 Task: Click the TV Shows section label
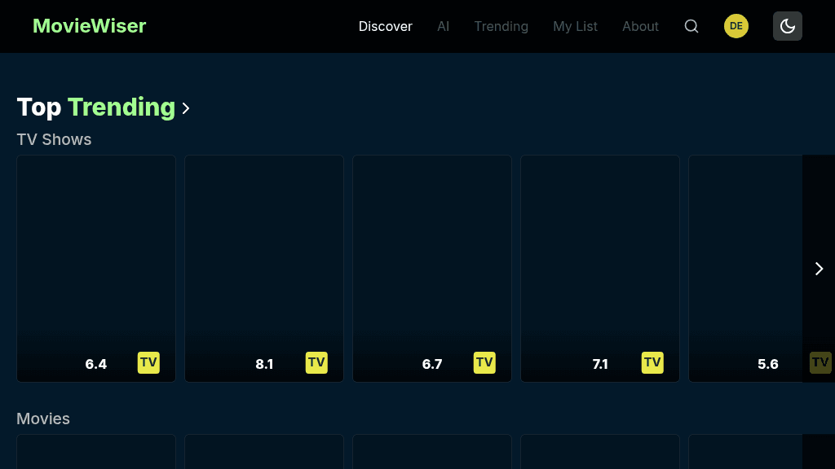[54, 139]
